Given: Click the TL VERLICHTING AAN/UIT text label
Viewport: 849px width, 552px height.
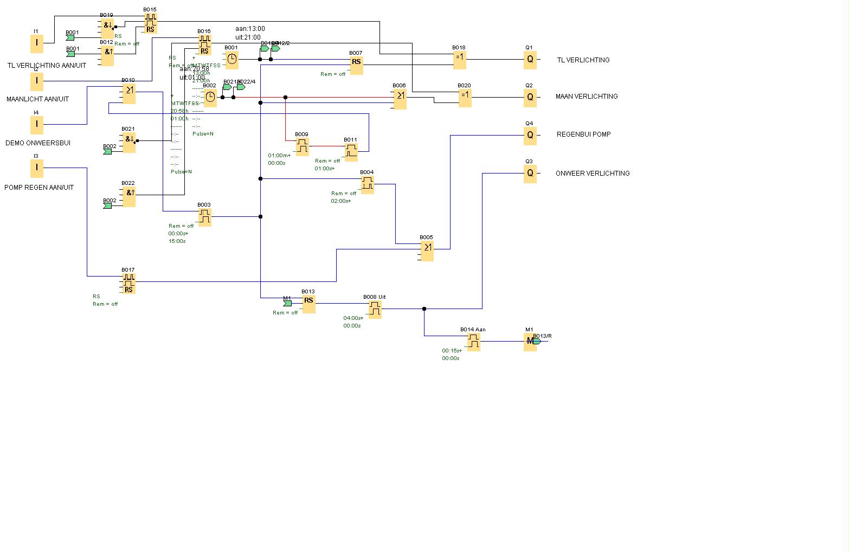Looking at the screenshot, I should [x=47, y=66].
